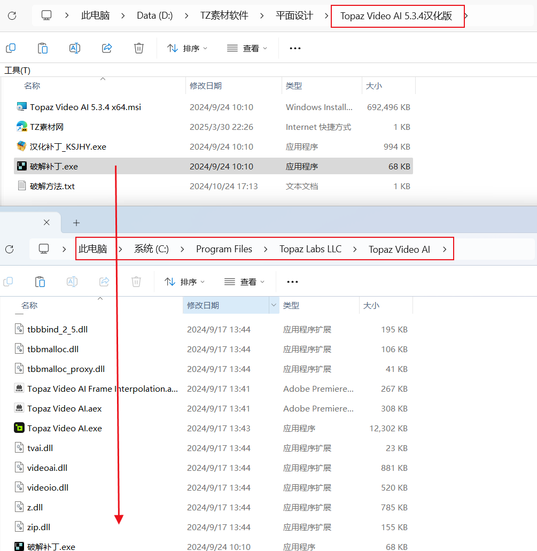Expand the chevron after 此电脑 in the upper address bar
This screenshot has width=537, height=551.
point(123,16)
